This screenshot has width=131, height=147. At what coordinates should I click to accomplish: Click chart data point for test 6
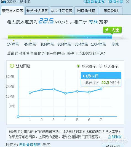point(89,92)
